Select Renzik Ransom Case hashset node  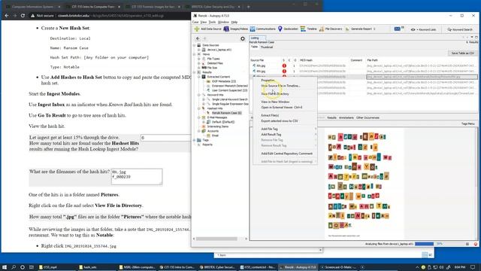point(226,113)
